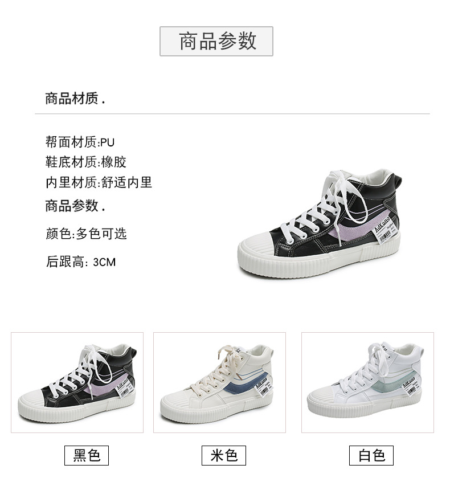Click the 帮面材质:PU text line
The image size is (450, 502).
pyautogui.click(x=80, y=142)
